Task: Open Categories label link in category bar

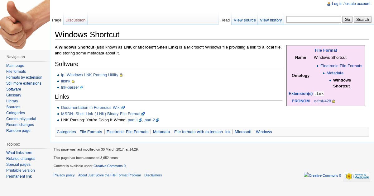Action: click(x=66, y=132)
